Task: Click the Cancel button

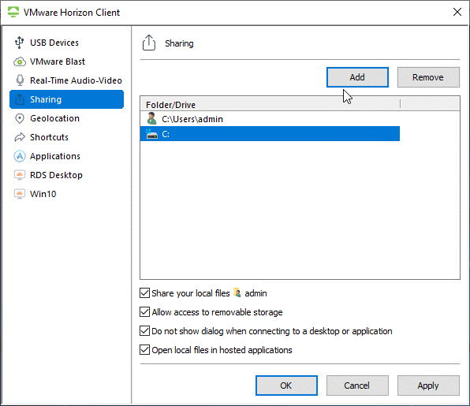Action: pyautogui.click(x=357, y=386)
